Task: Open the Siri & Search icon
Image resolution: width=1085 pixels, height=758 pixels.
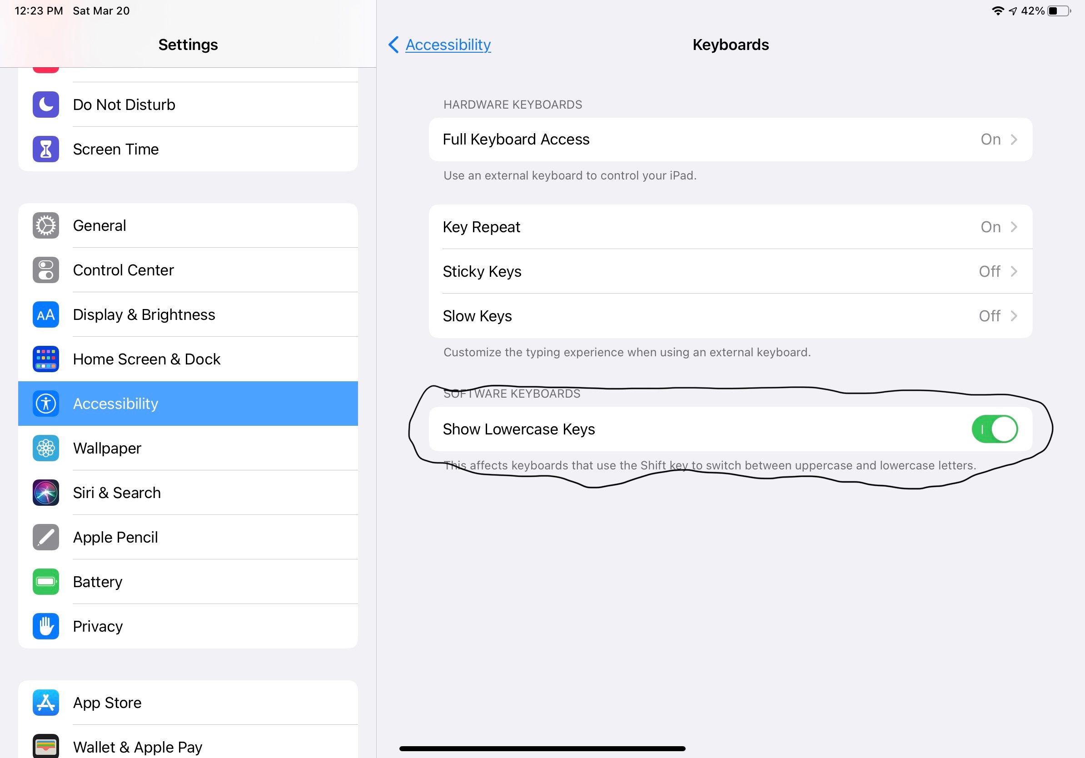Action: [46, 493]
